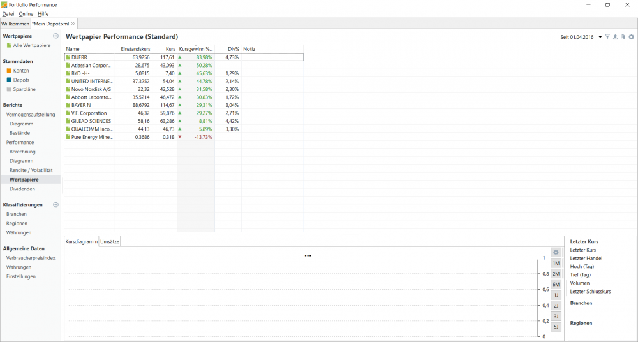
Task: Open the saved views bookmark icon
Action: click(623, 37)
